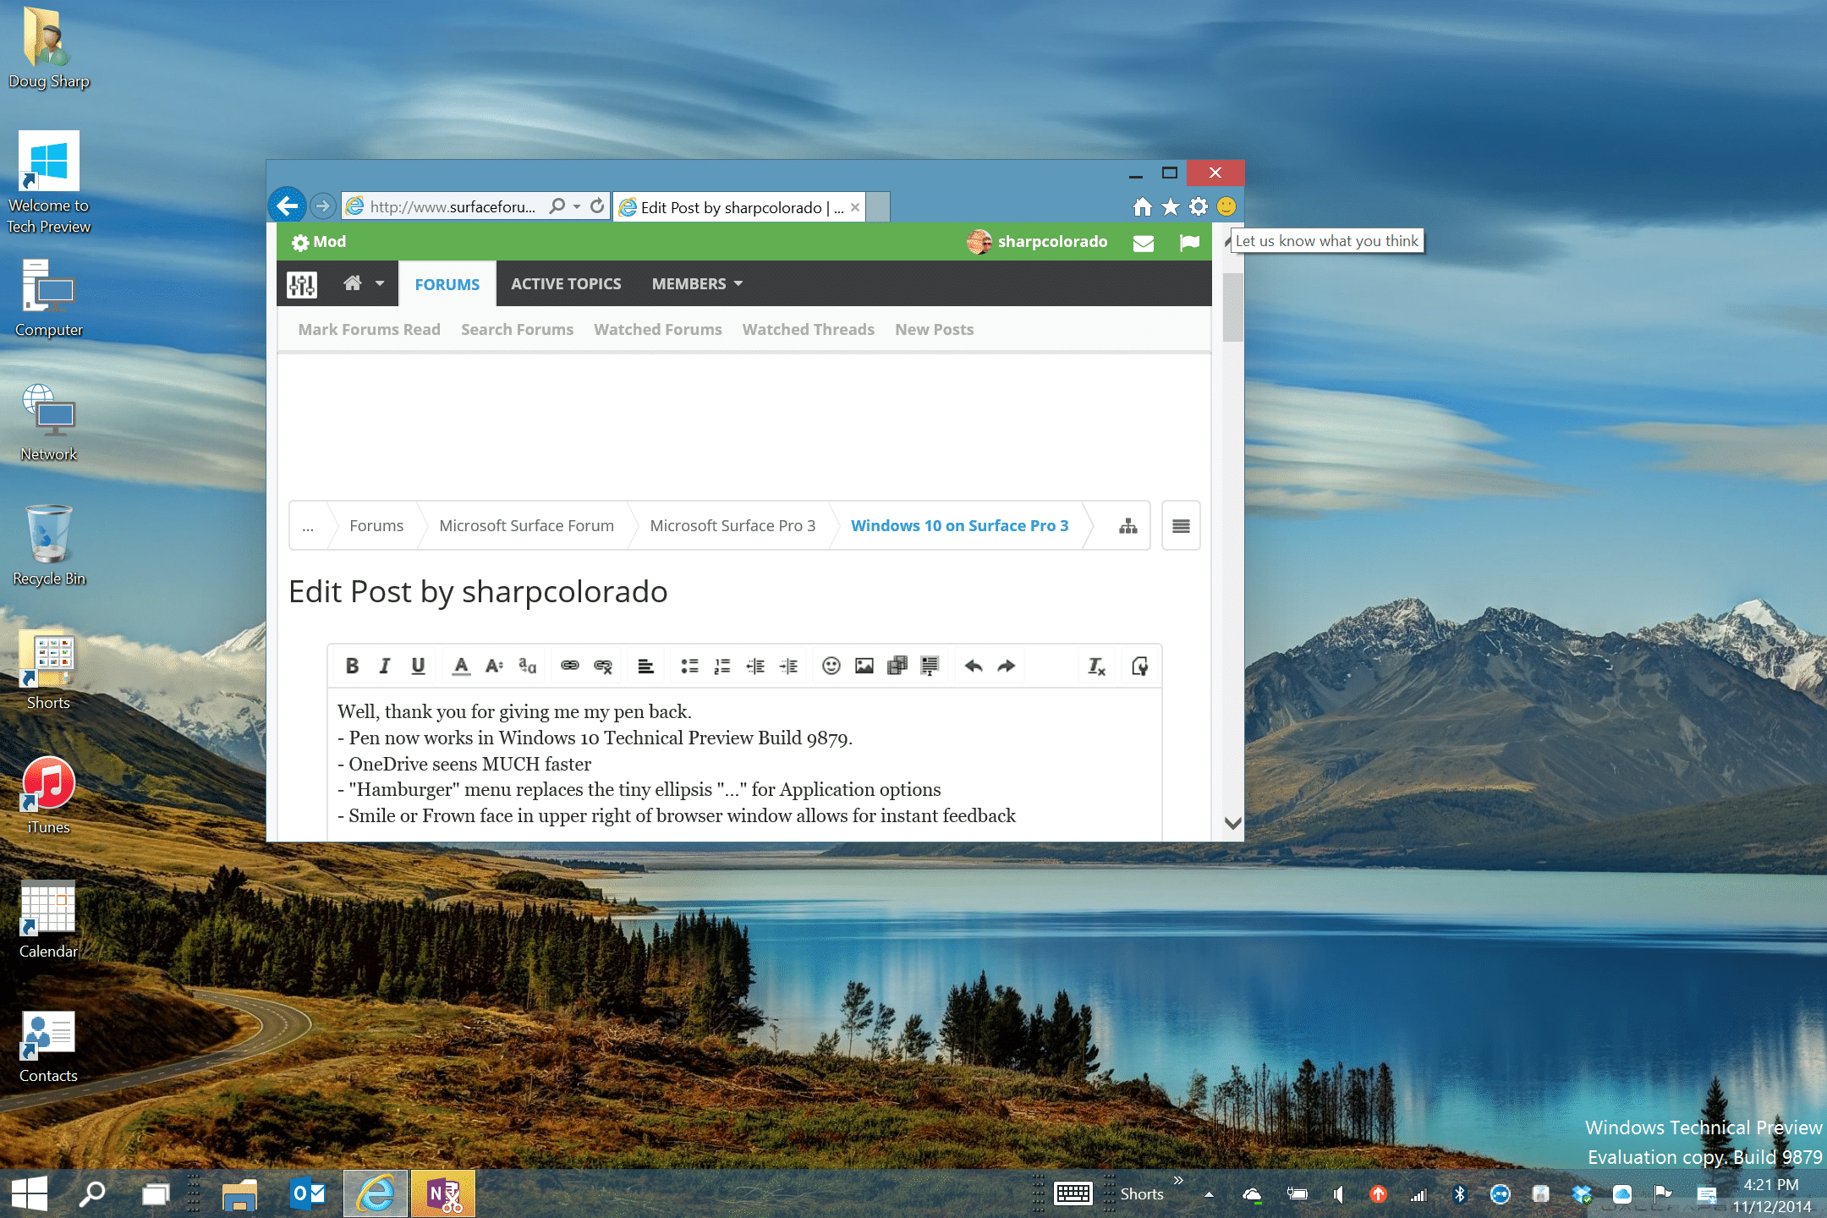Toggle underline formatting in the editor
1827x1218 pixels.
point(418,667)
